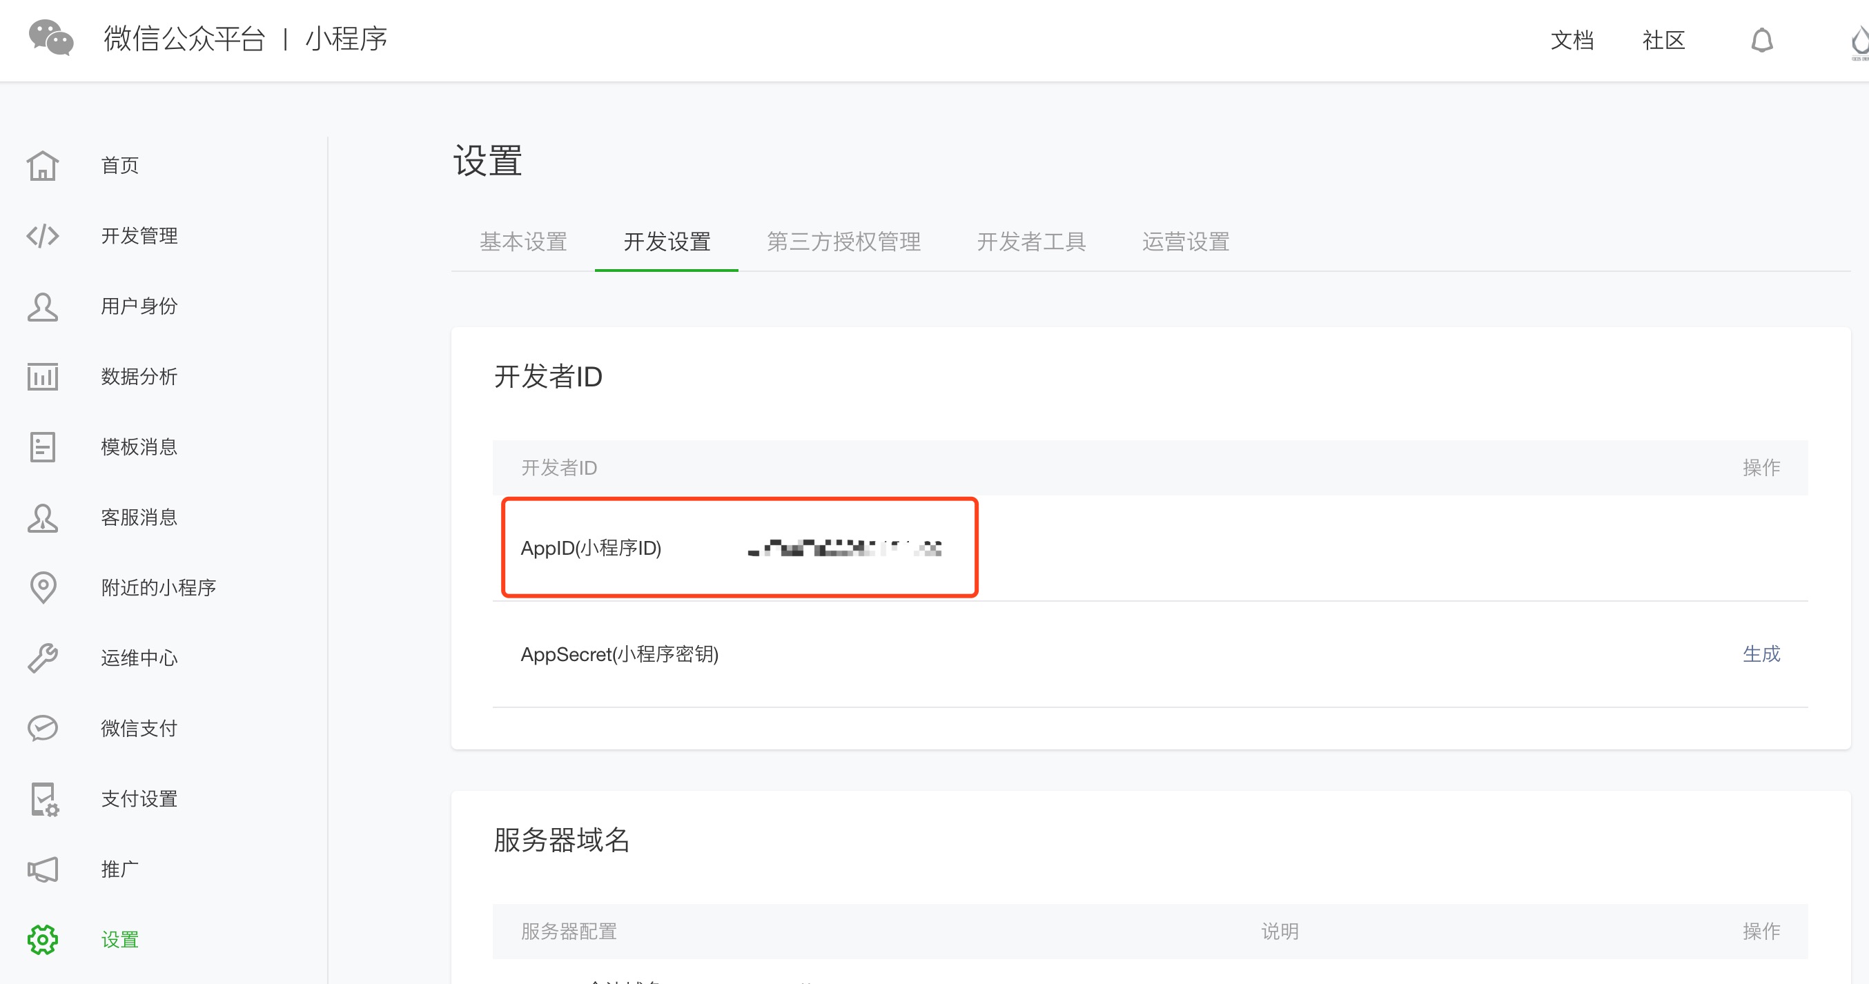The image size is (1869, 984).
Task: Click the promotion megaphone icon
Action: (43, 869)
